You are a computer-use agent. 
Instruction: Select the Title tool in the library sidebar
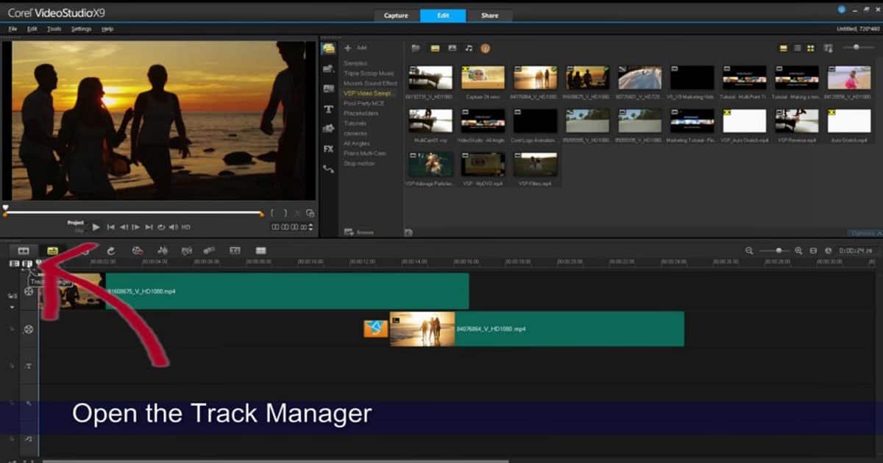point(329,107)
